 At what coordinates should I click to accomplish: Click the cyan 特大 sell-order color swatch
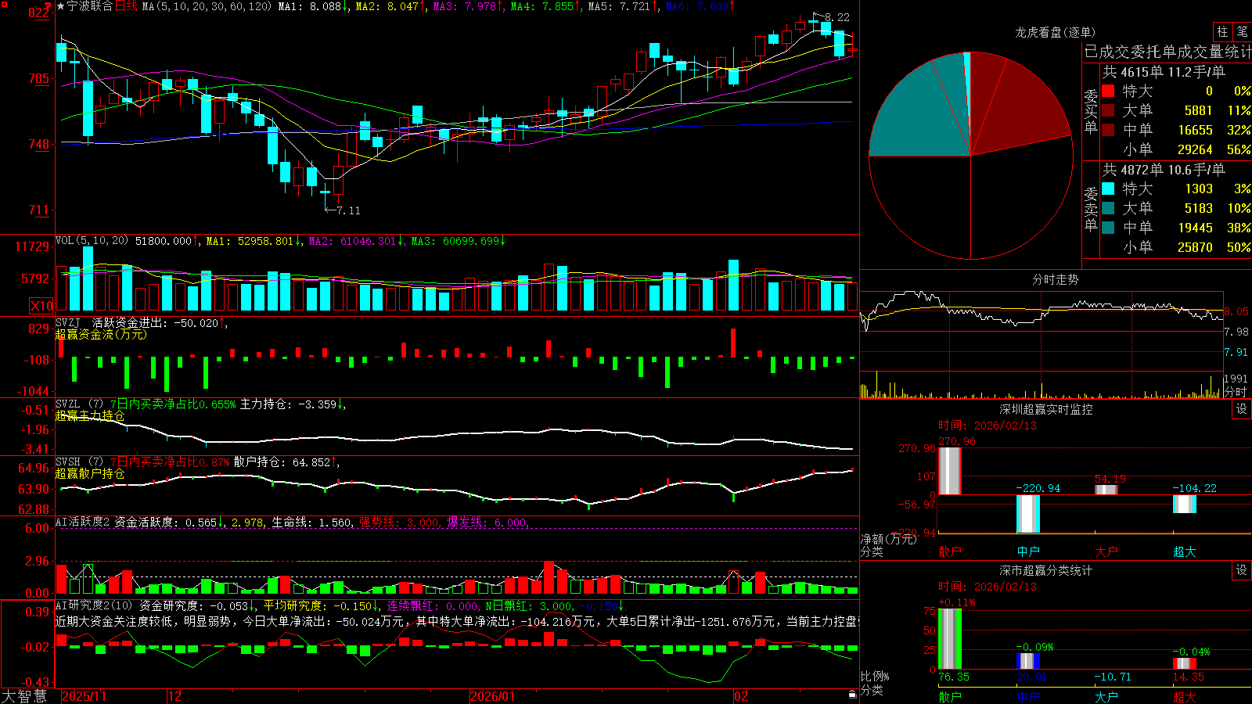click(1108, 189)
